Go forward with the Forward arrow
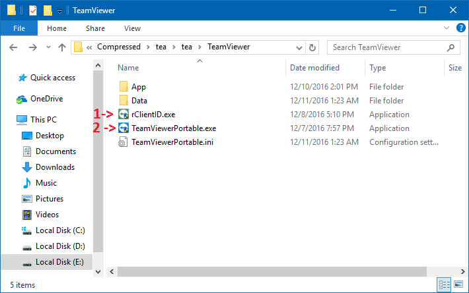Screen dimensions: 469x293 pyautogui.click(x=32, y=47)
